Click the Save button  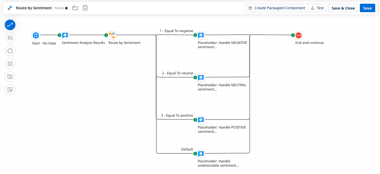(367, 8)
